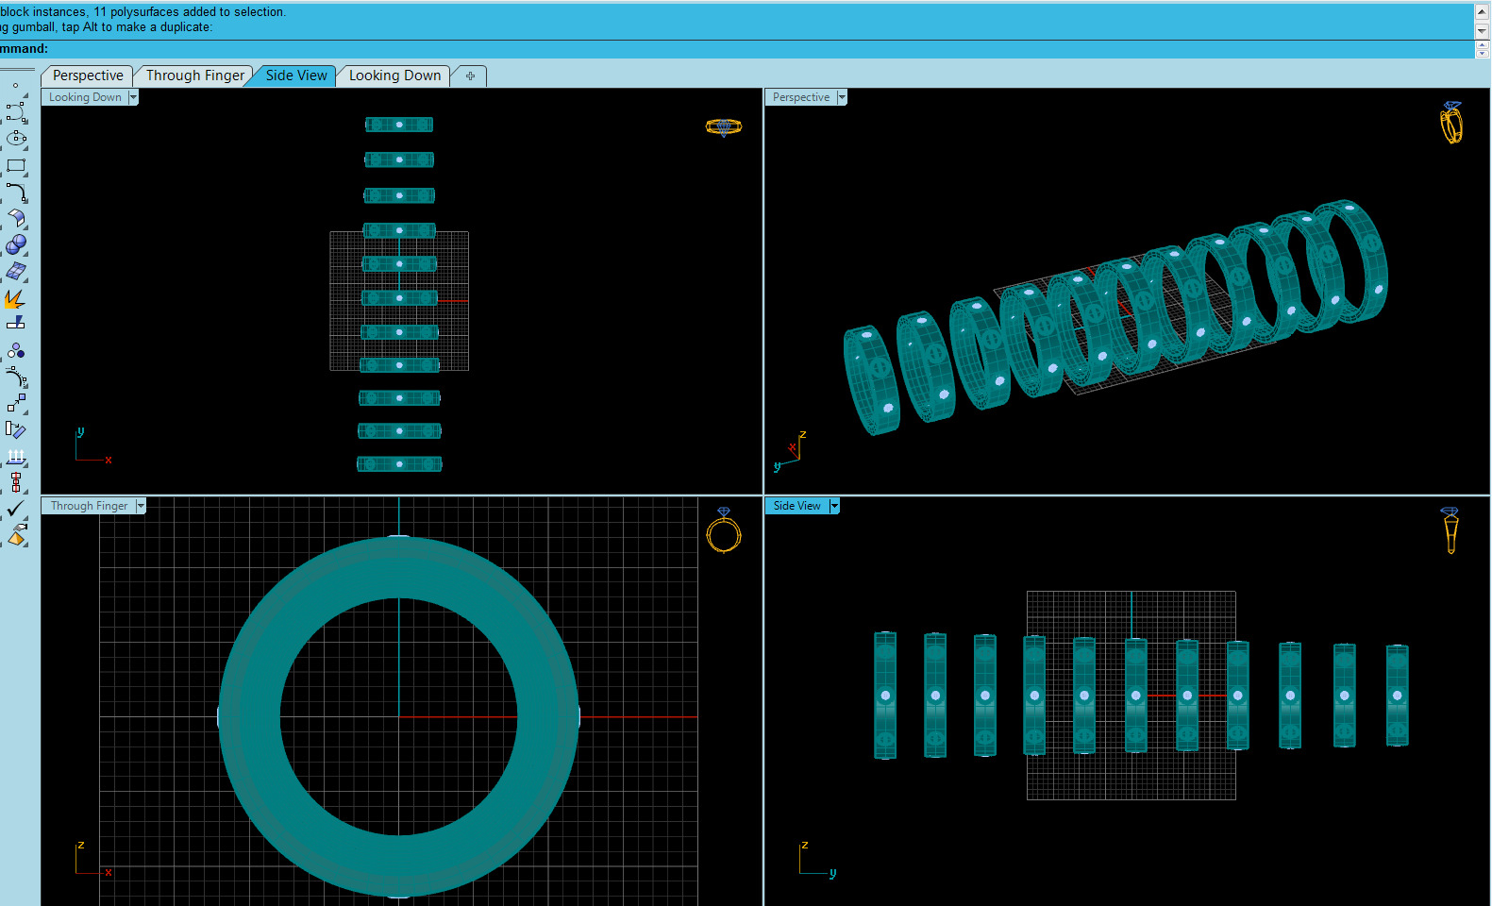Click command line small up arrow
Image resolution: width=1492 pixels, height=906 pixels.
[1482, 44]
